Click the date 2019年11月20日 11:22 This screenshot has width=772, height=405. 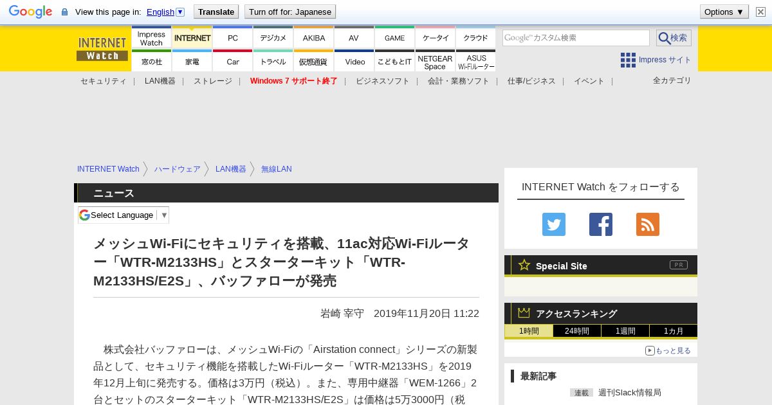pos(427,314)
